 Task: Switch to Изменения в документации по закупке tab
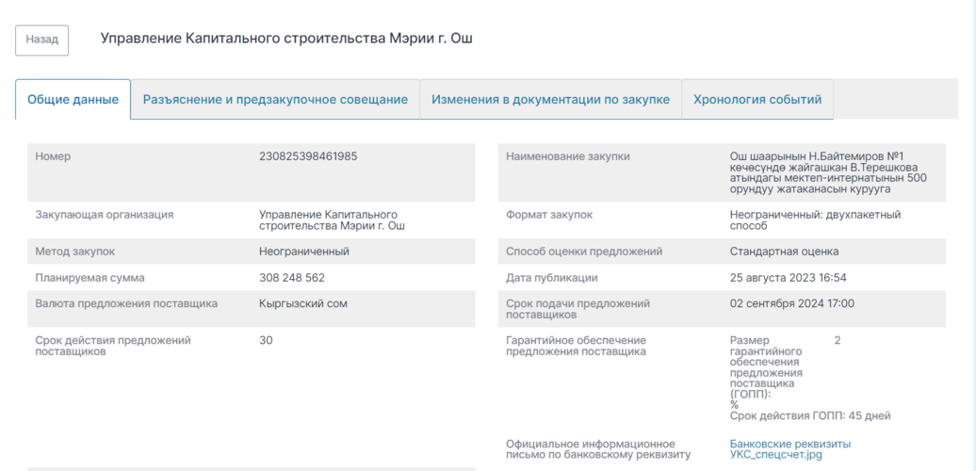click(x=550, y=100)
